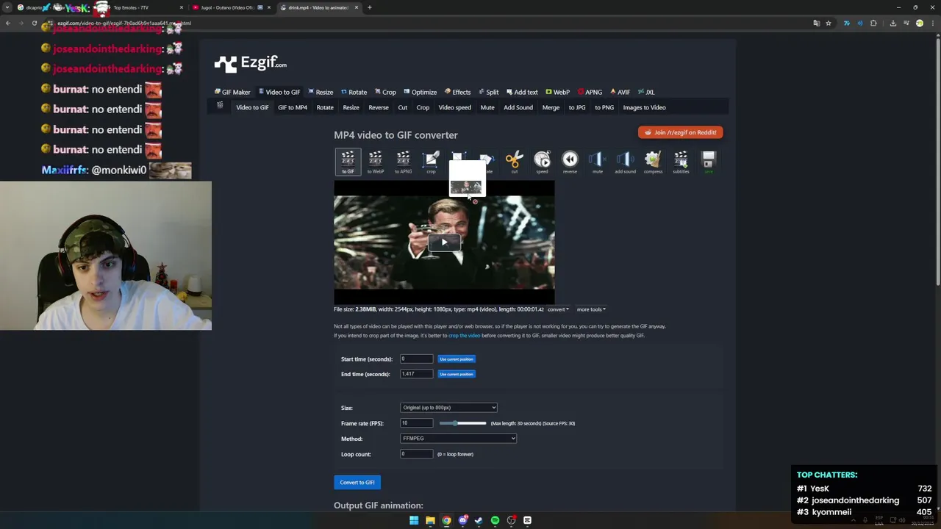The width and height of the screenshot is (941, 529).
Task: Click the Loop count input field
Action: (416, 454)
